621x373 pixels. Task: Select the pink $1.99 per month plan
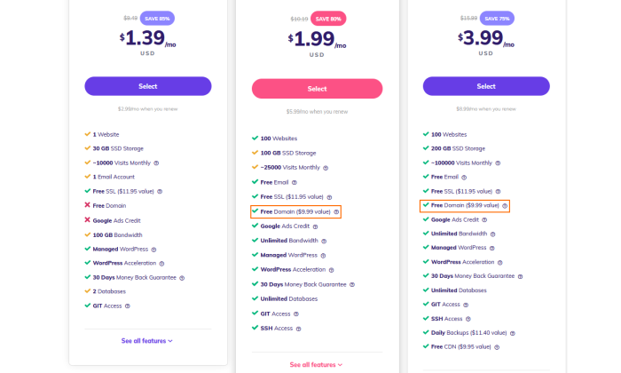[x=318, y=89]
